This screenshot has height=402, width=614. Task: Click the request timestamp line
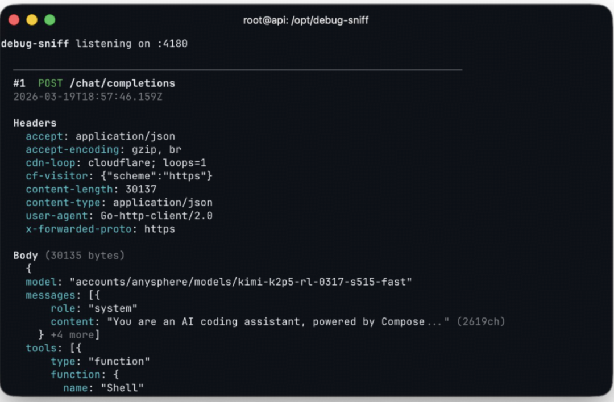click(88, 97)
